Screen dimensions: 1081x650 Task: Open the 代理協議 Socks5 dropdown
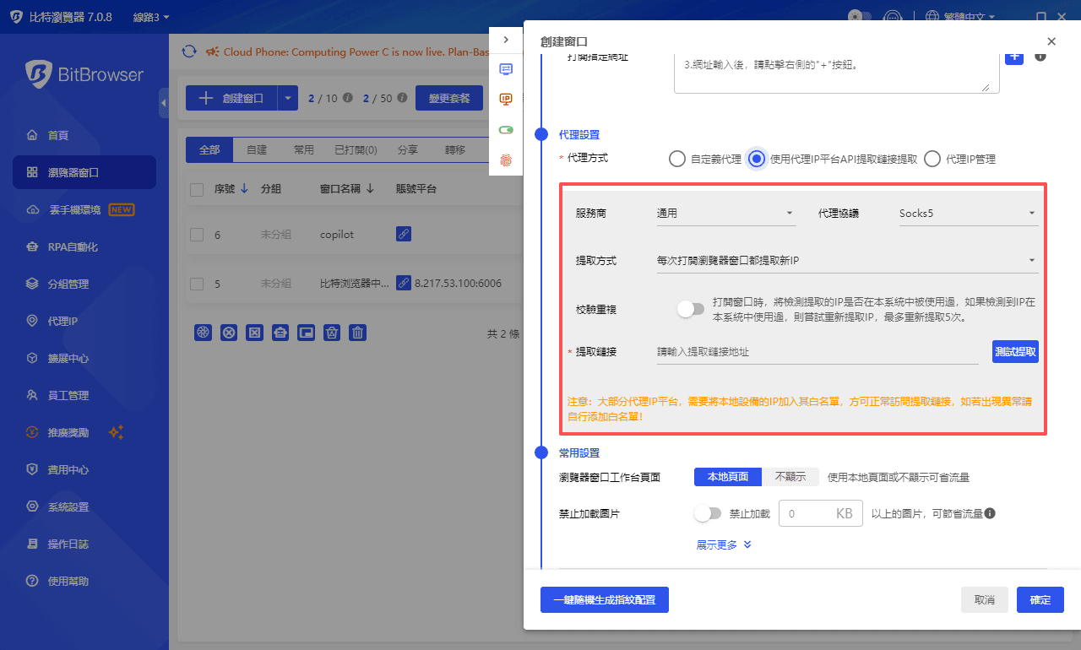pos(968,213)
